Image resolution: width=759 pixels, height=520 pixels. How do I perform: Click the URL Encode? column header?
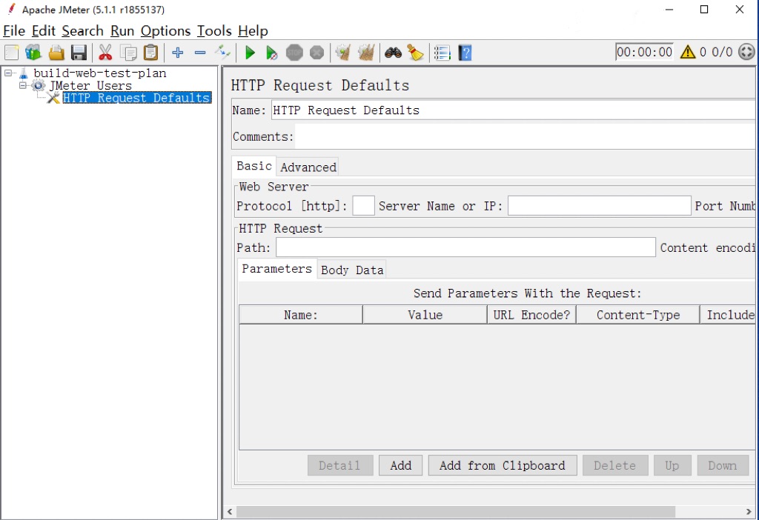(531, 315)
